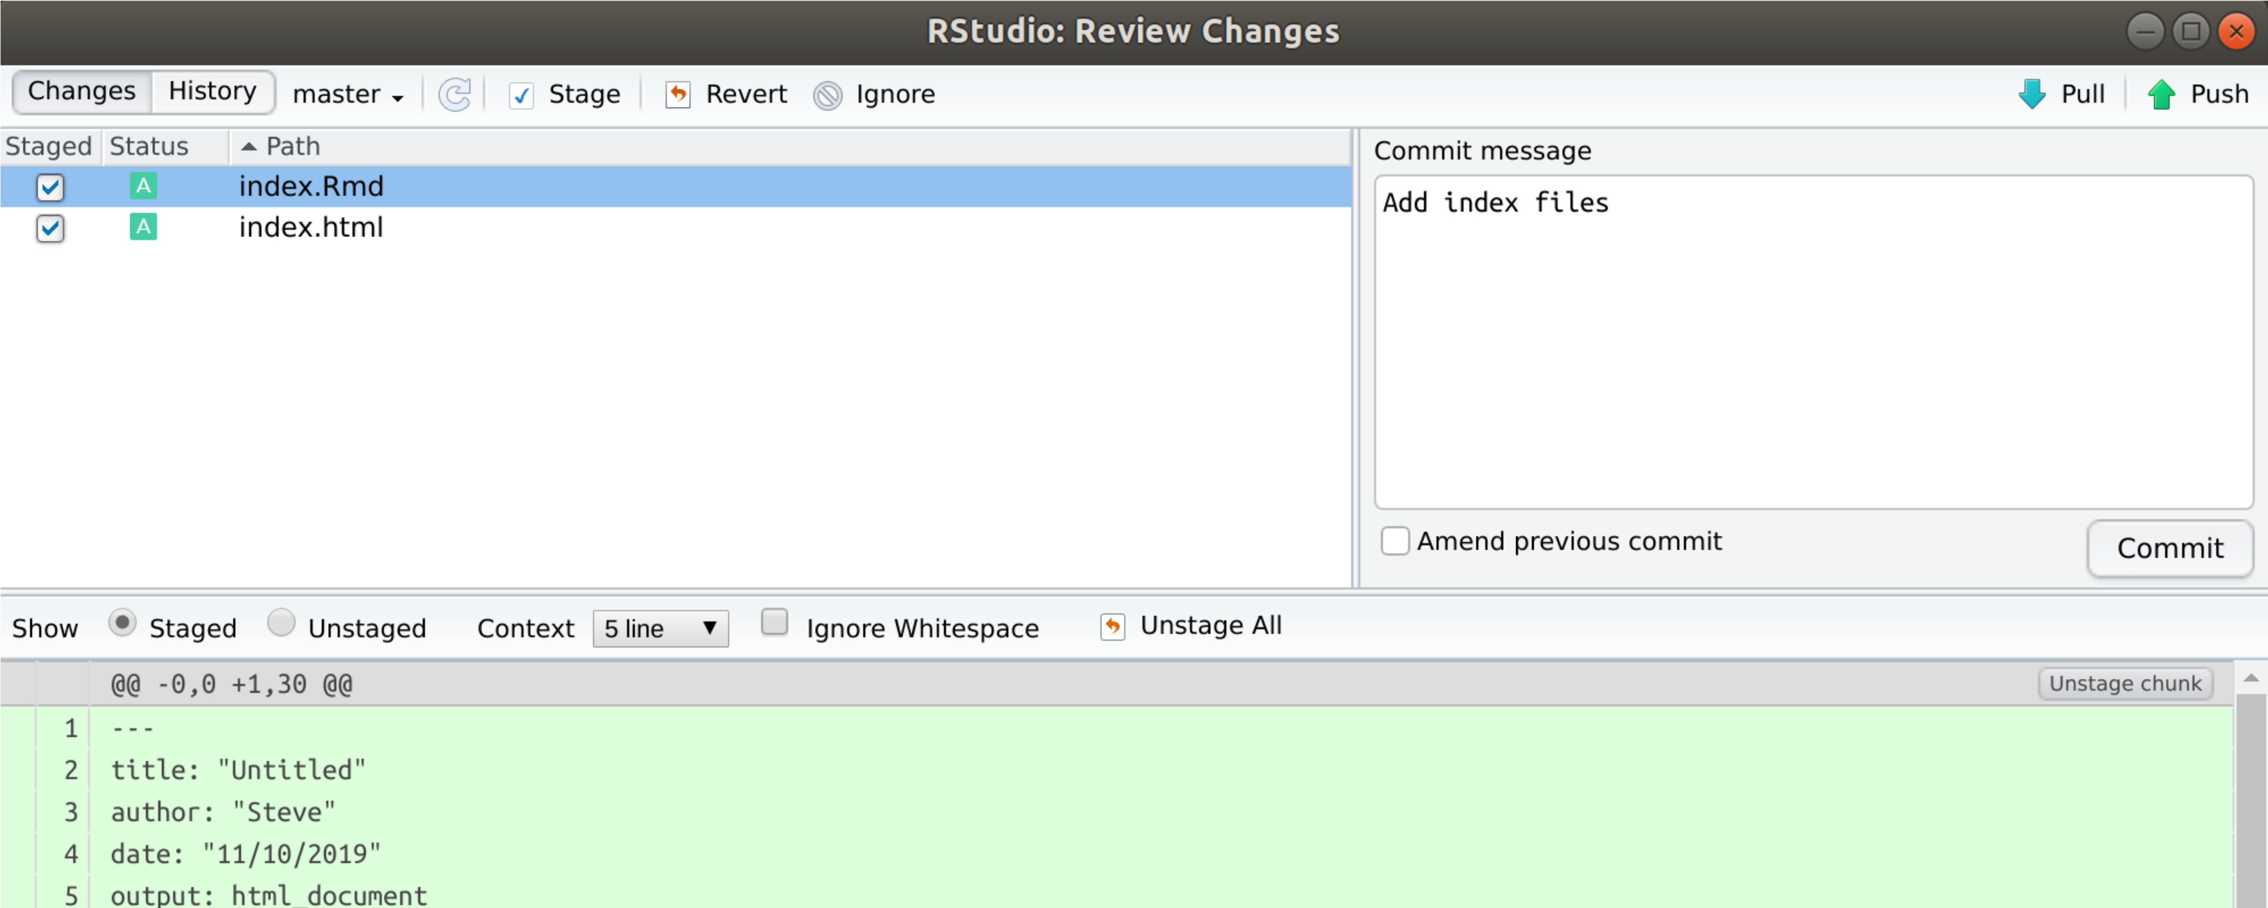Open the Context 5 line dropdown

pos(661,629)
